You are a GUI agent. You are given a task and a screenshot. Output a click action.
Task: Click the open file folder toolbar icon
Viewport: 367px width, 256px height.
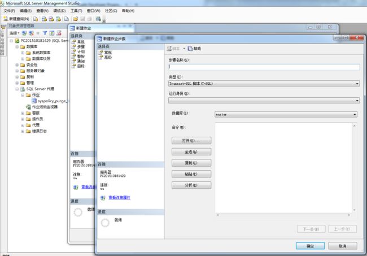pyautogui.click(x=75, y=19)
